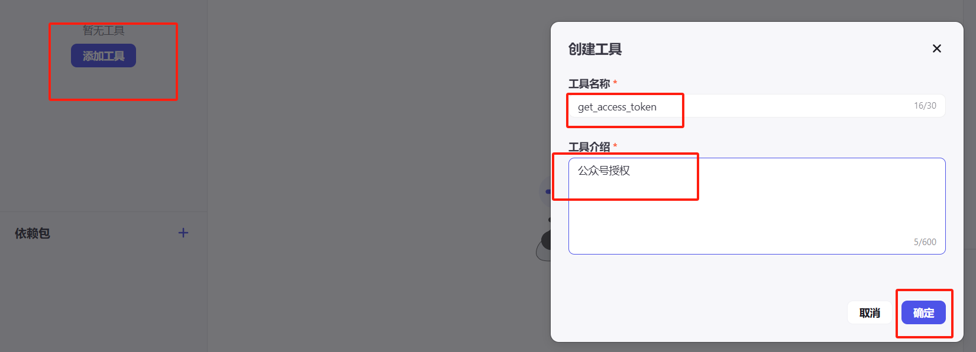Click the 公众号授权 text in description box

coord(604,171)
